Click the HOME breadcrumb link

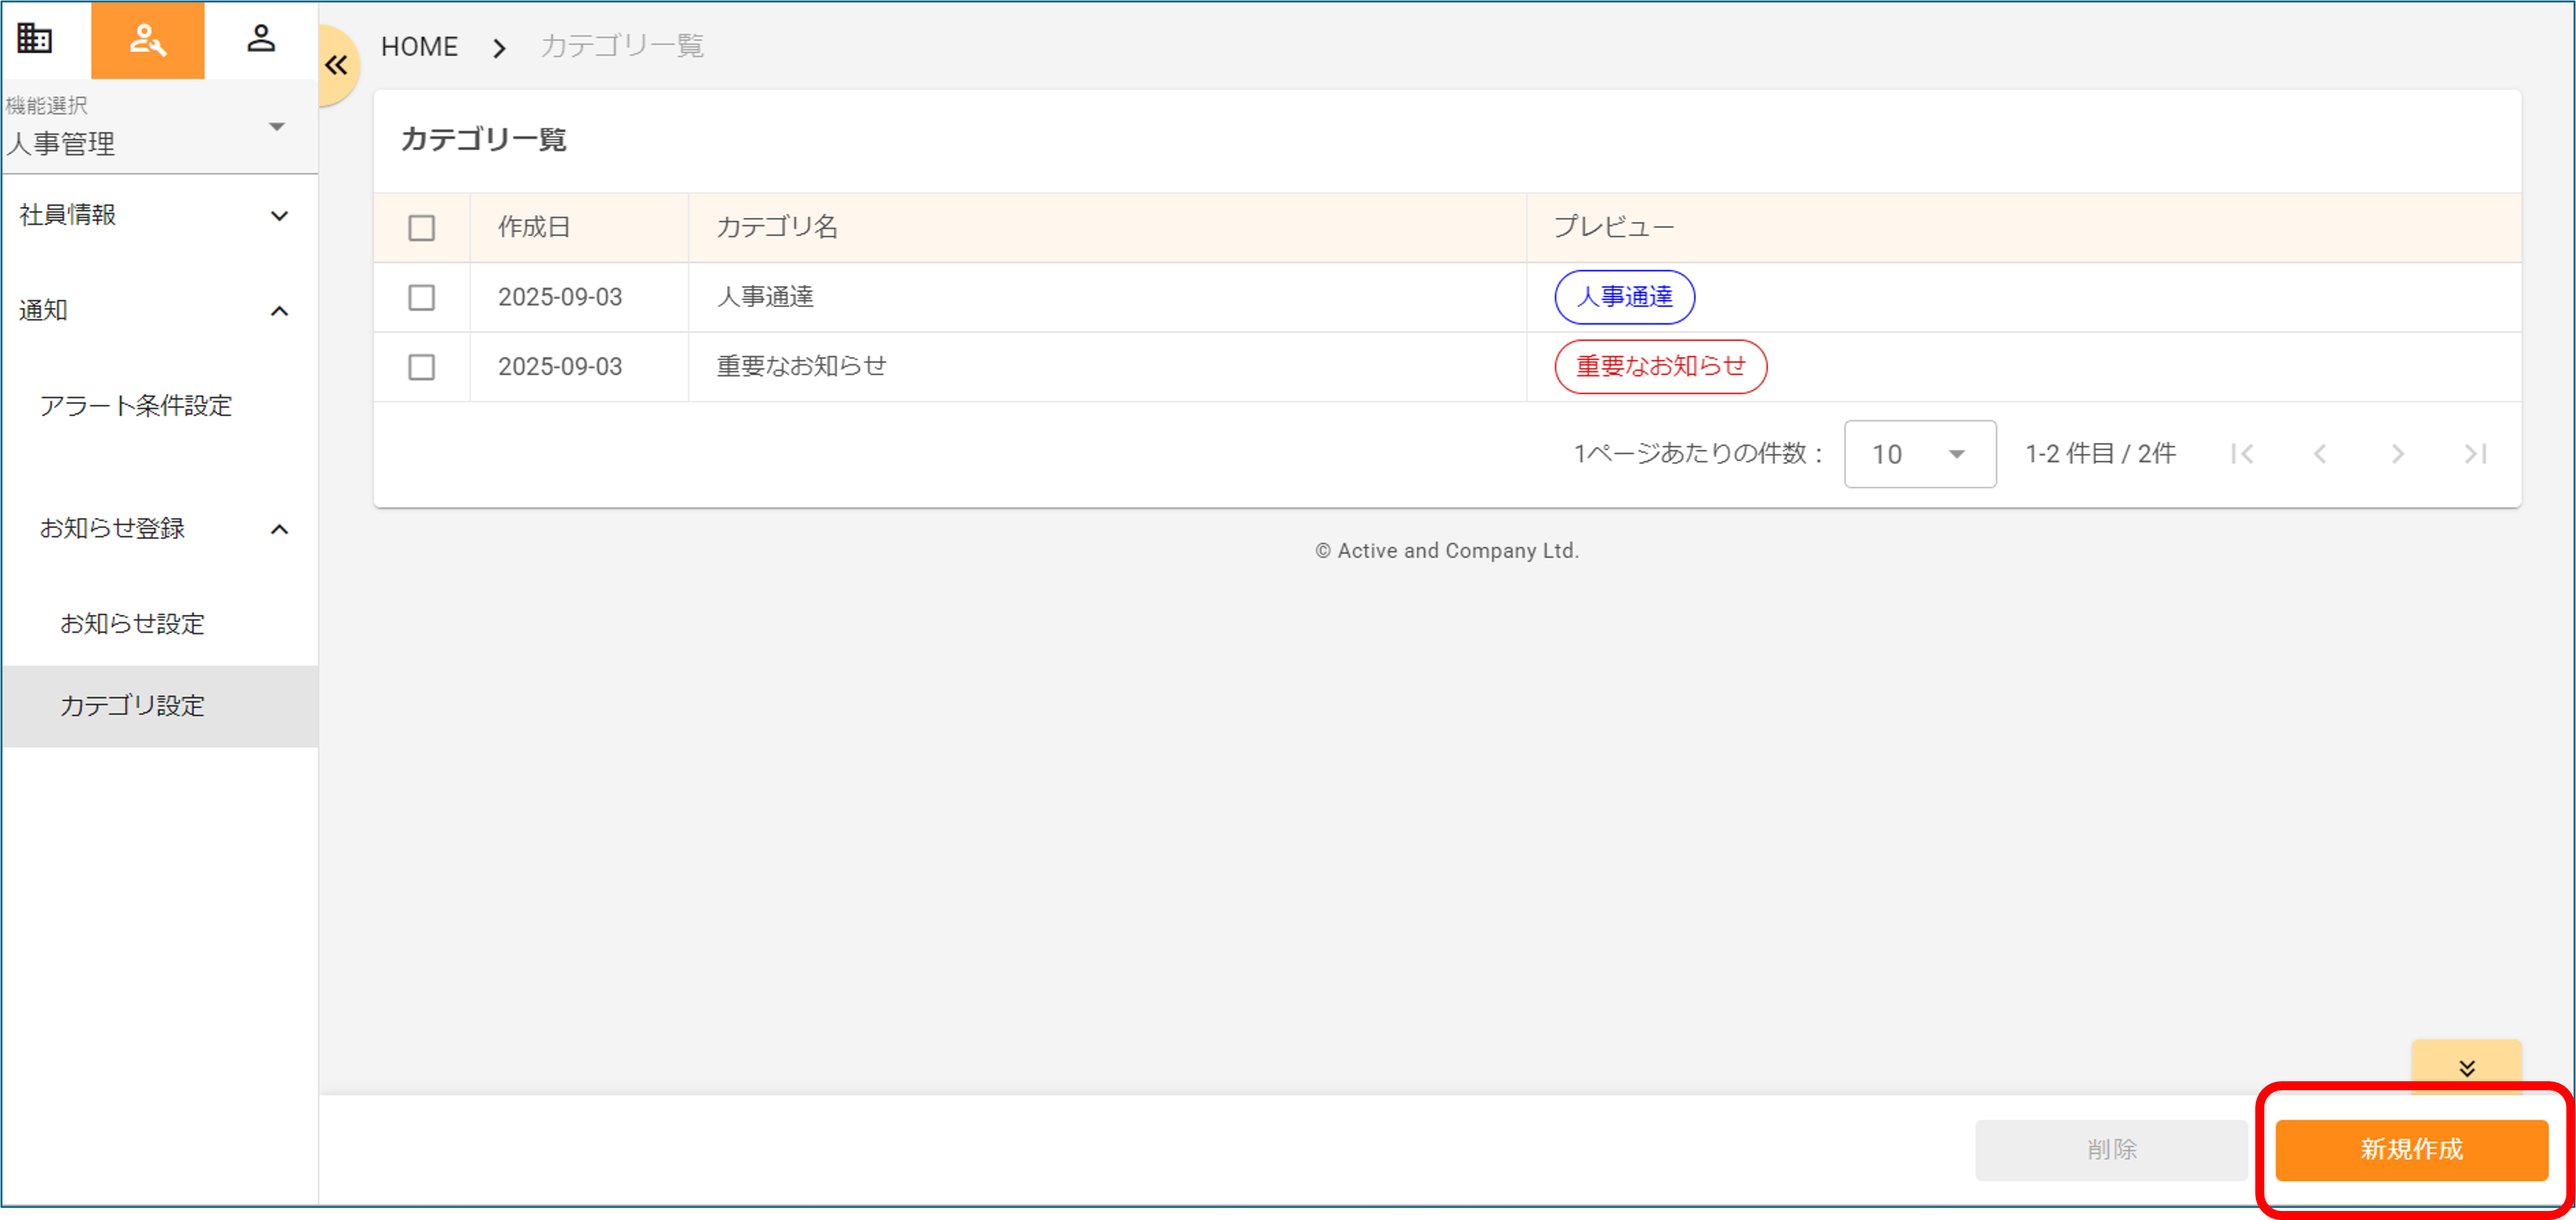(x=419, y=47)
